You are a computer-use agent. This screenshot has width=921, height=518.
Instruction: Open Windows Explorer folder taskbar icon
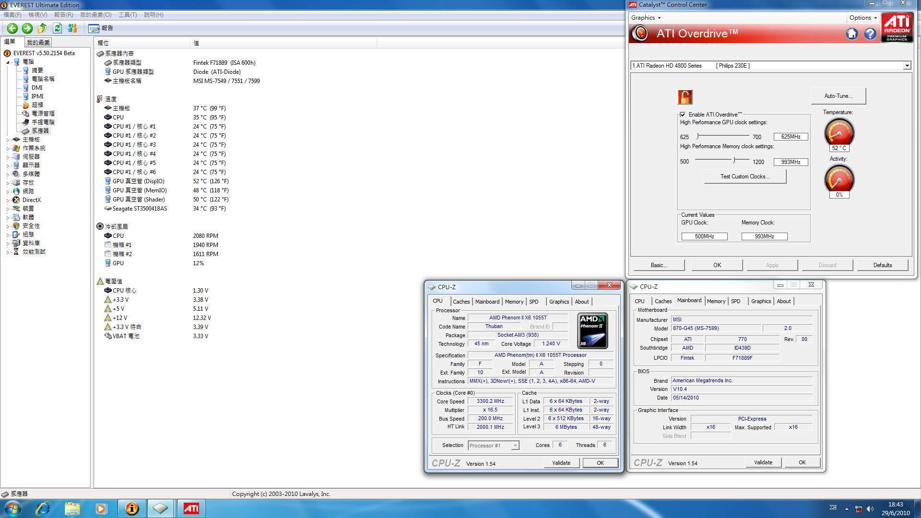(72, 508)
